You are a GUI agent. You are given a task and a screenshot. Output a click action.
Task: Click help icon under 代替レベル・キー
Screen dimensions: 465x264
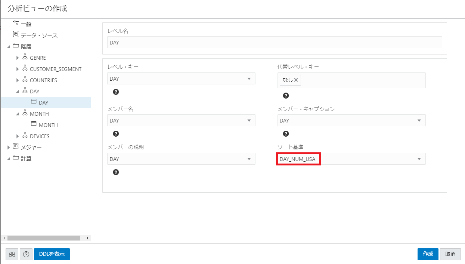(x=286, y=96)
